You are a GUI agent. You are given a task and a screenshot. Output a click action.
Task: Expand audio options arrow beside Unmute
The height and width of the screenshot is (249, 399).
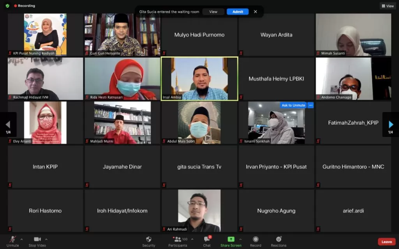pyautogui.click(x=22, y=239)
